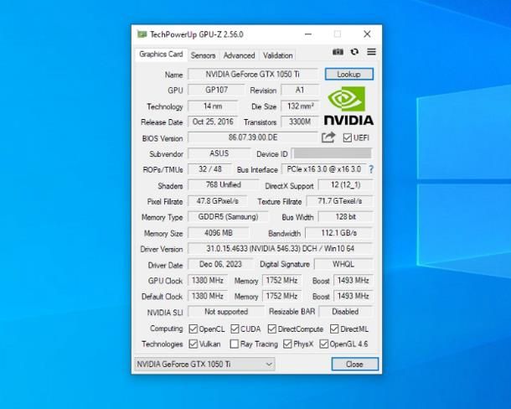Click the Resizable BAR Disabled field
The width and height of the screenshot is (511, 409).
point(346,312)
